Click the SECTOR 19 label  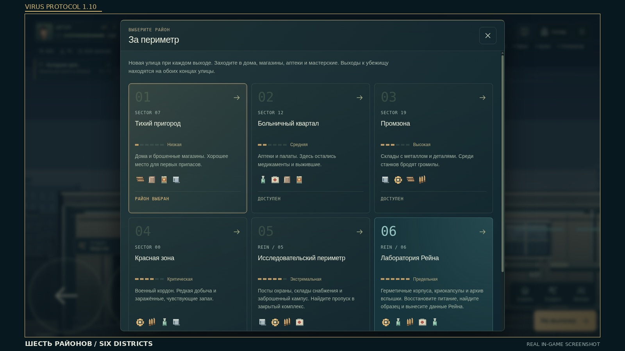point(393,113)
